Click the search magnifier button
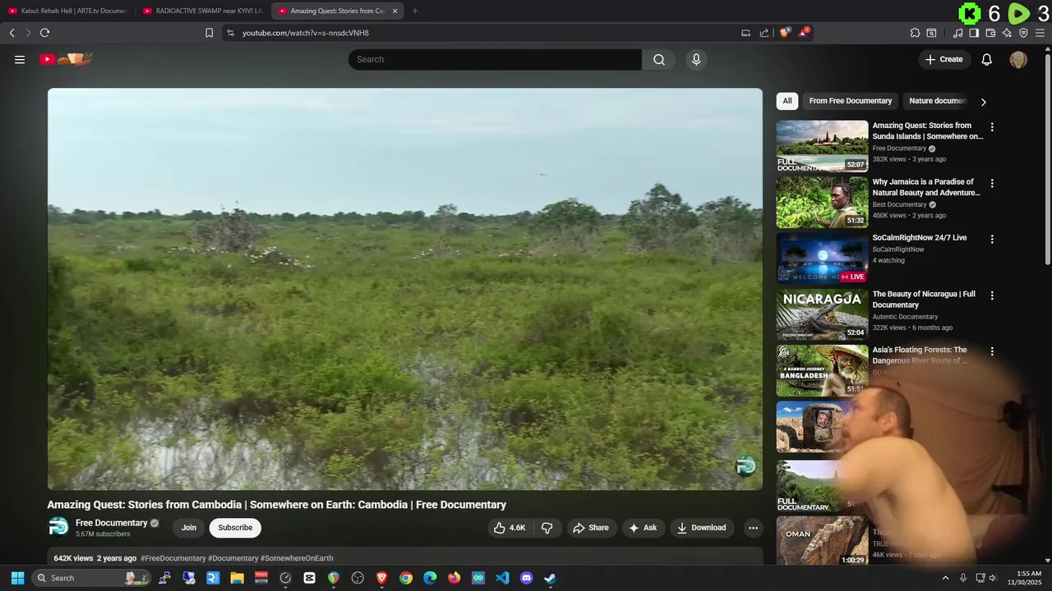 [x=659, y=59]
